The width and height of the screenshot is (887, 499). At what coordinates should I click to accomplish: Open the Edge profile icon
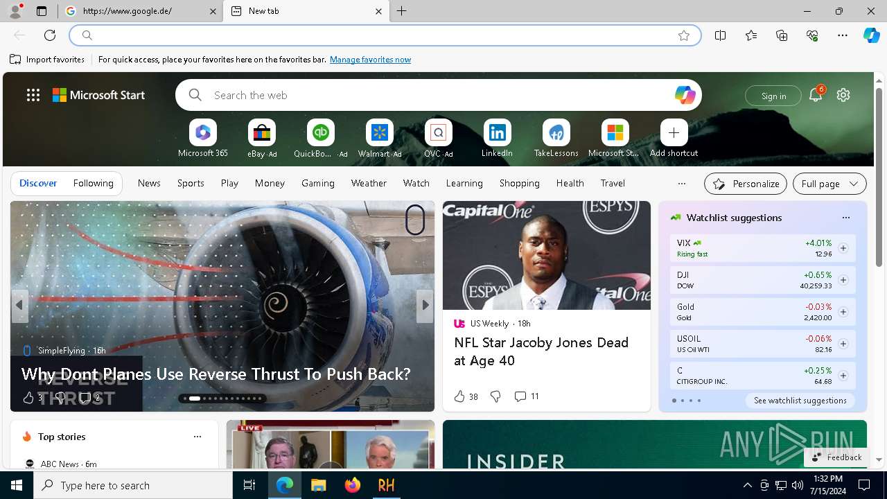click(15, 10)
